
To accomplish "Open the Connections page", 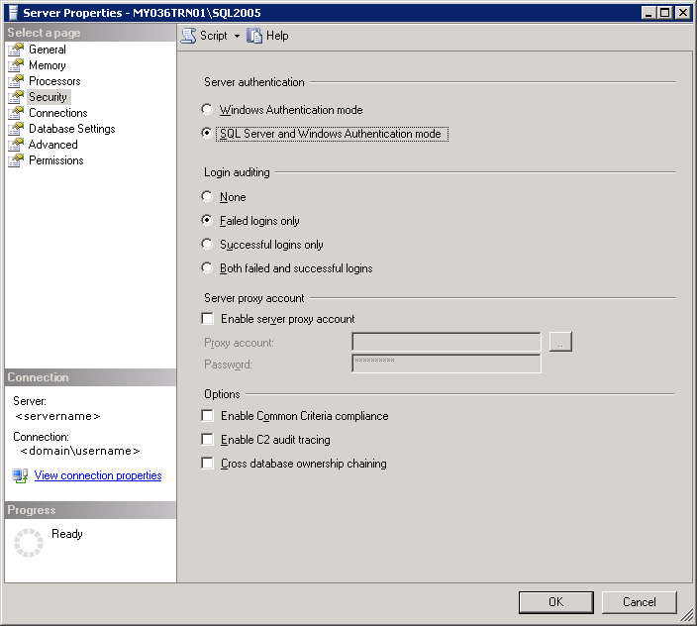I will [x=58, y=113].
